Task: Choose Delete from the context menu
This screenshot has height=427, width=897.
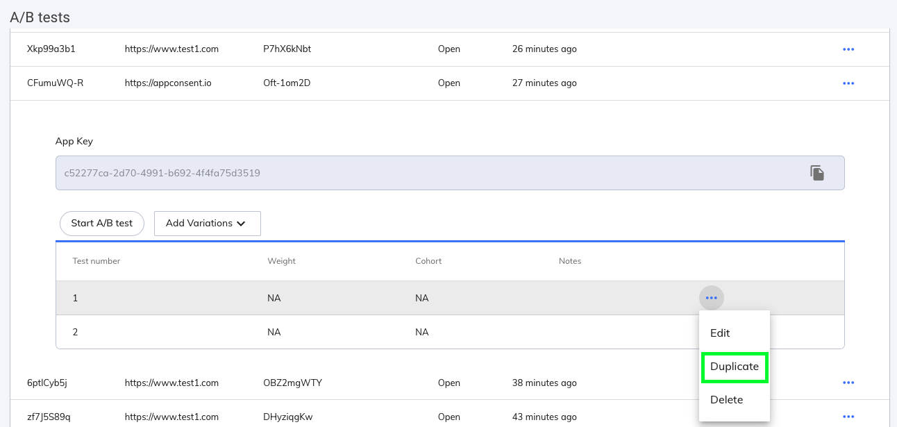Action: (x=726, y=400)
